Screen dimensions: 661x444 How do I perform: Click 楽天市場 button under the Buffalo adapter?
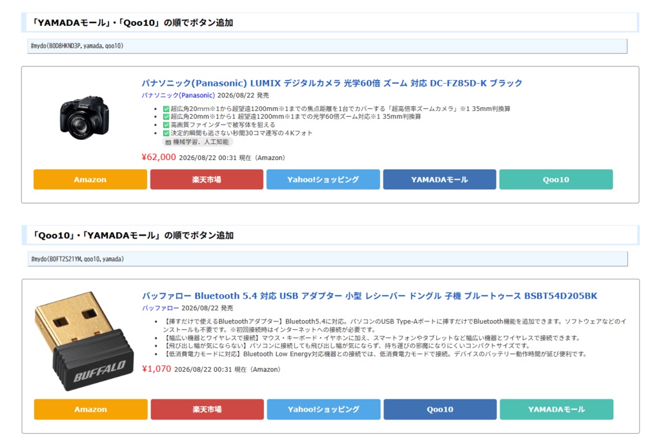207,409
